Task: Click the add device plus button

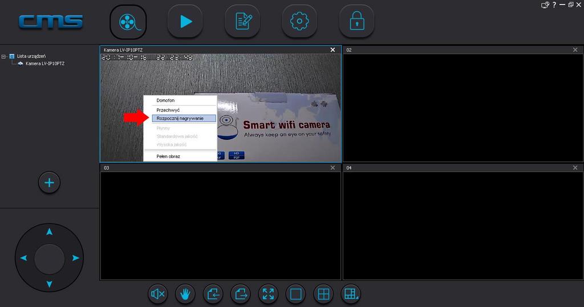Action: click(49, 183)
